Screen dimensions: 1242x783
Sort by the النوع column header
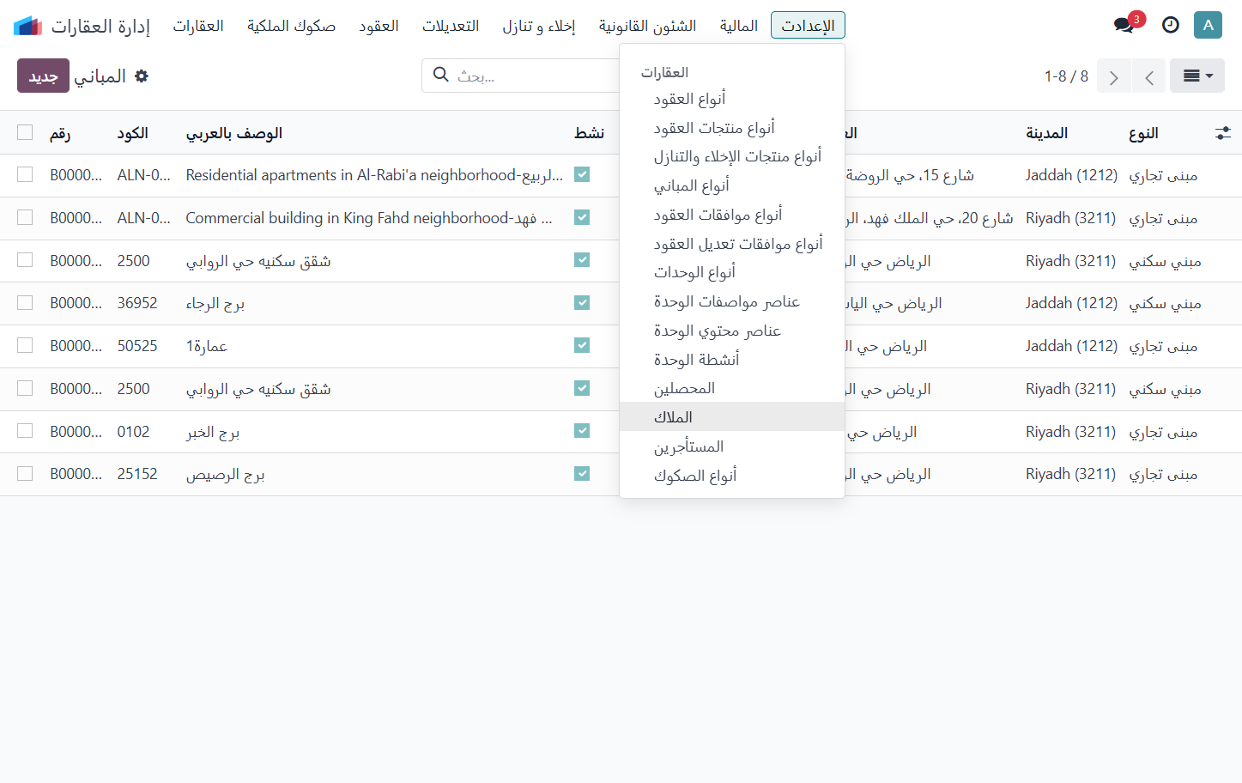point(1143,133)
